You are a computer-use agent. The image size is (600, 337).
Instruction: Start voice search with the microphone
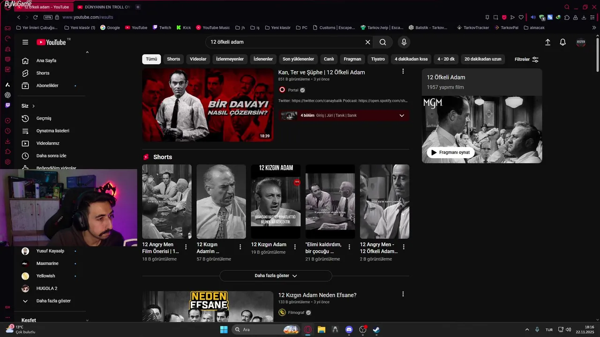(x=404, y=42)
